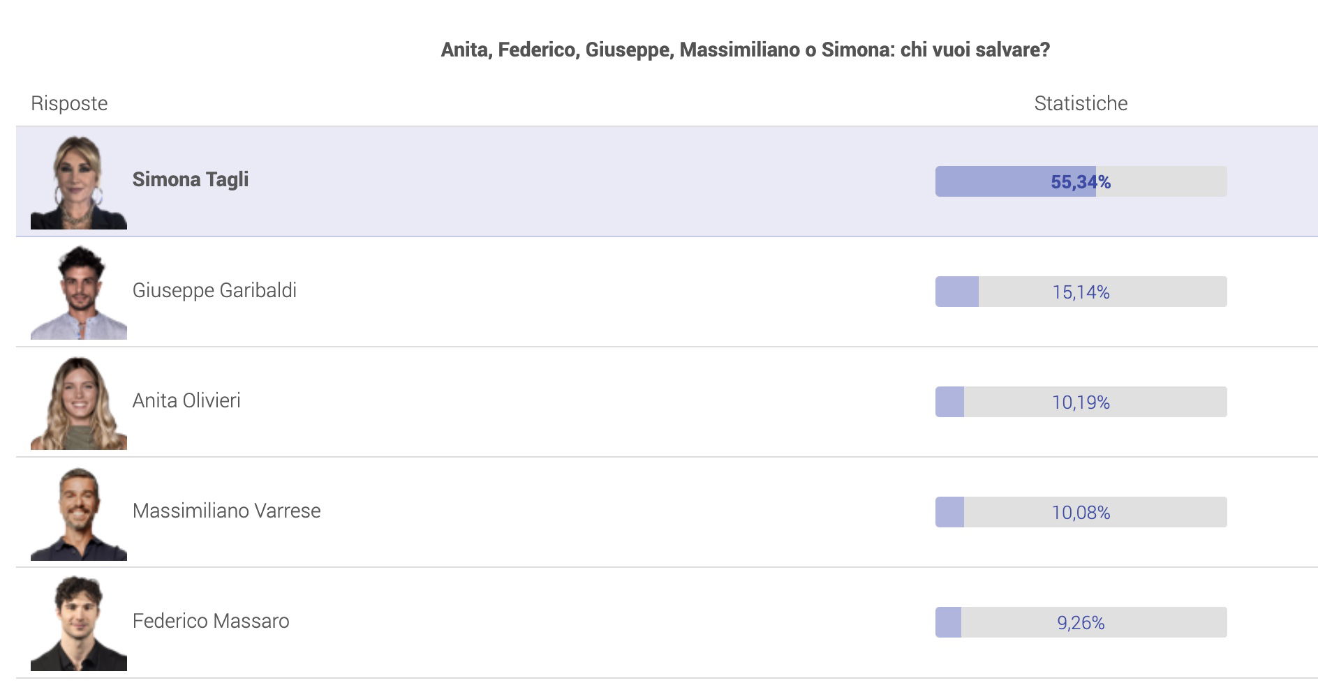The height and width of the screenshot is (685, 1318).
Task: Click the Statistiche column header
Action: 1081,103
